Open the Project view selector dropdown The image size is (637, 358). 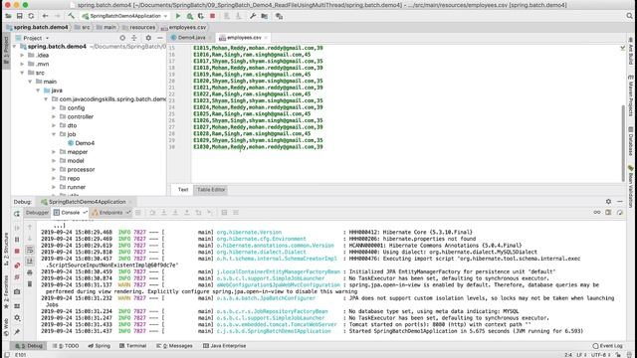tap(37, 38)
